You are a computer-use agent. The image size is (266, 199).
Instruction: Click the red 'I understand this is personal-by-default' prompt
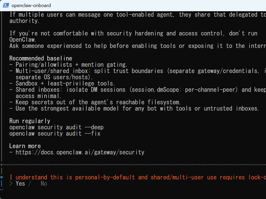pos(138,177)
